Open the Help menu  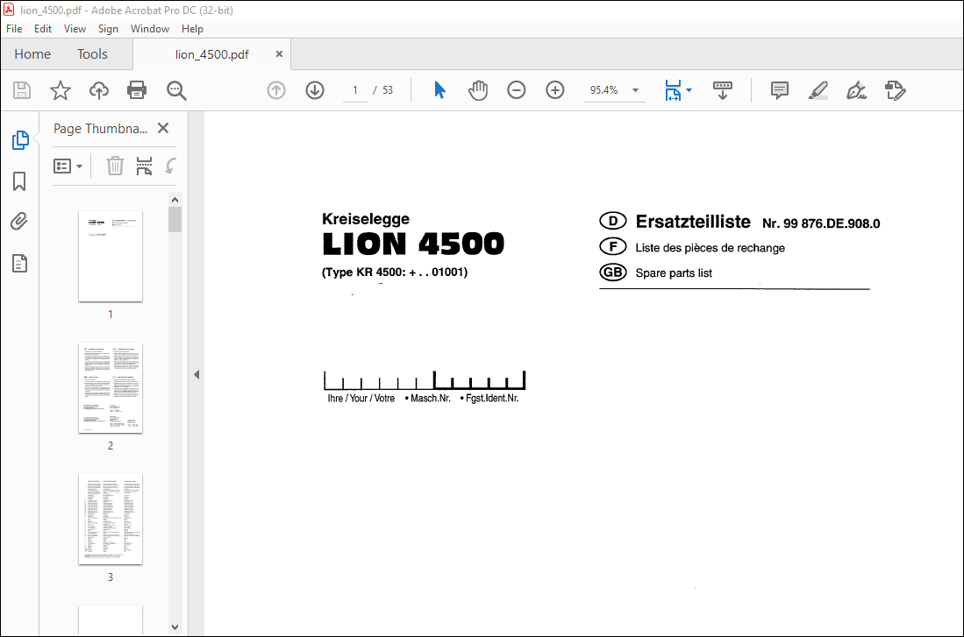coord(192,29)
